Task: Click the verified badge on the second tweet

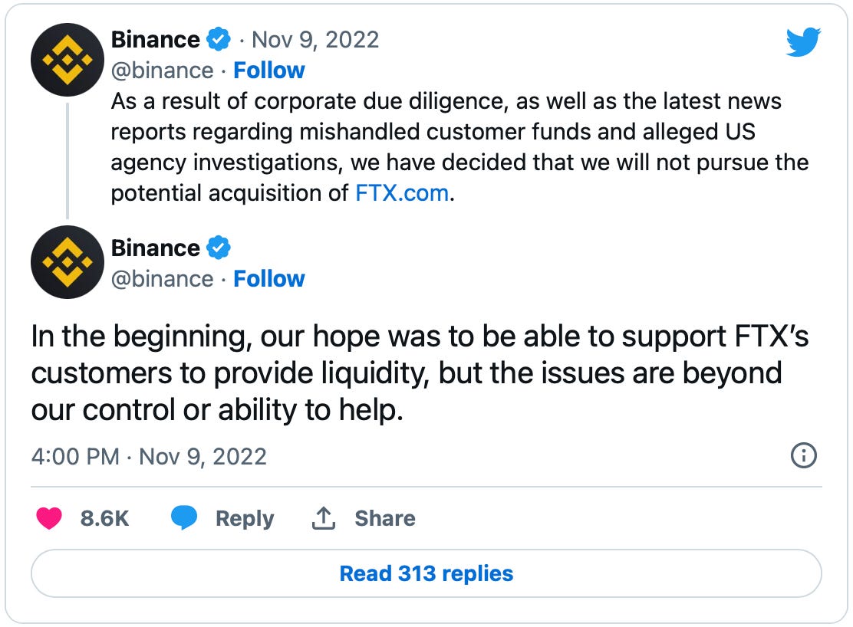Action: (219, 248)
